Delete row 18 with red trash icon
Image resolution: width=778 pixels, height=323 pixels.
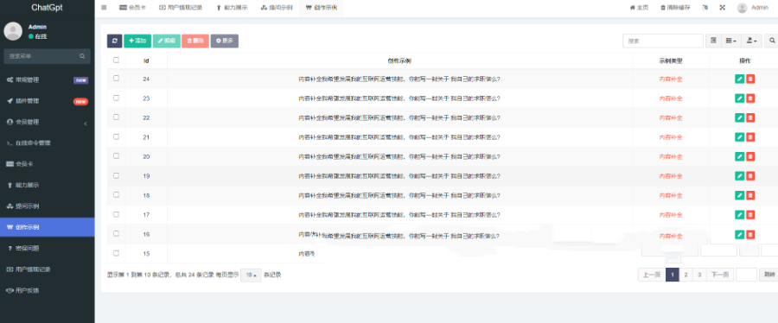point(750,195)
